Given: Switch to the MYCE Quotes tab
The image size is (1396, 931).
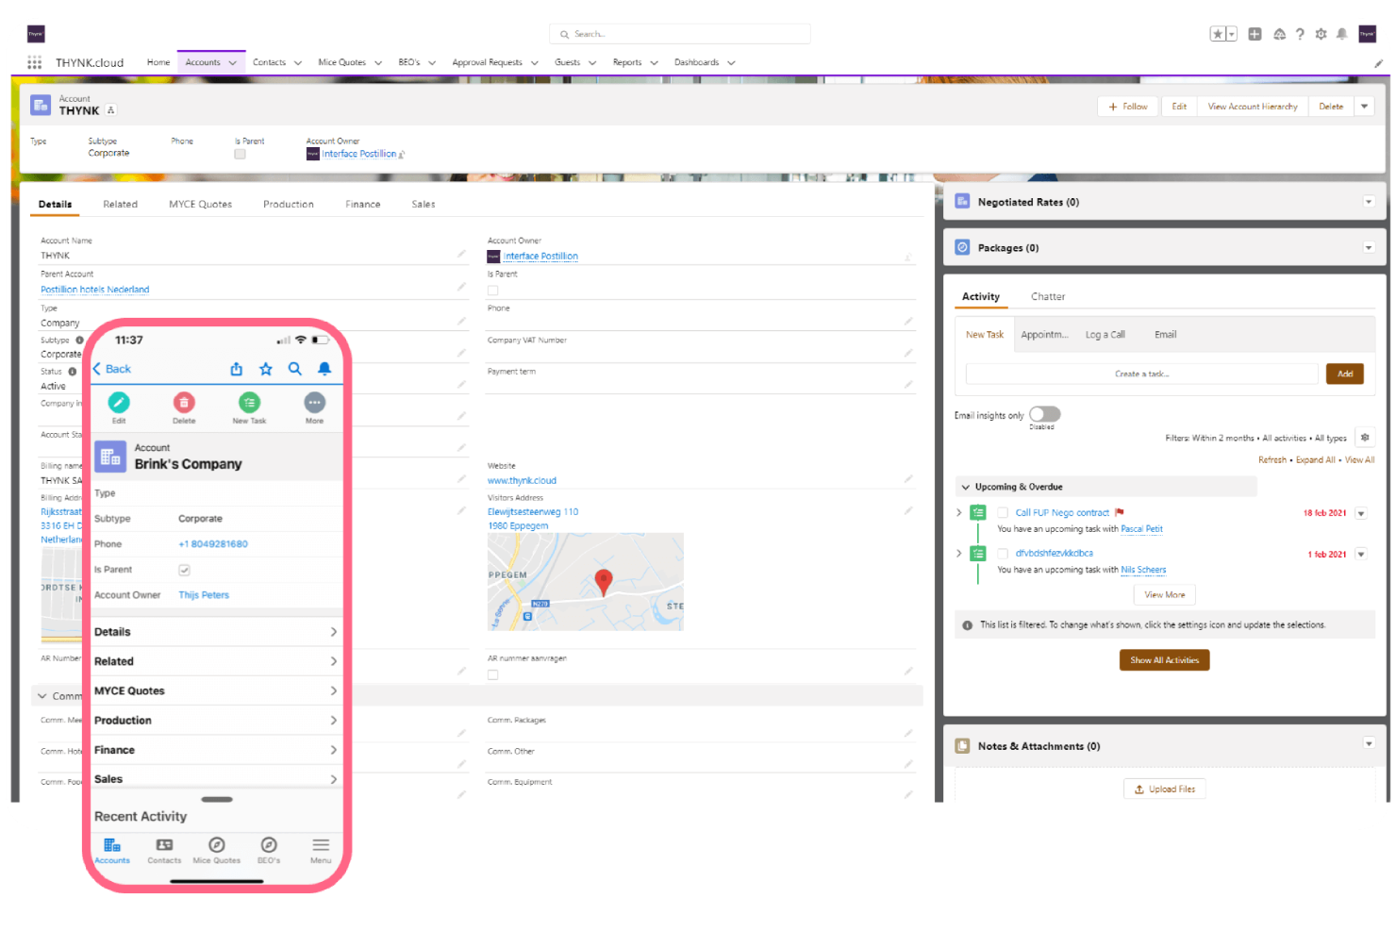Looking at the screenshot, I should 201,204.
